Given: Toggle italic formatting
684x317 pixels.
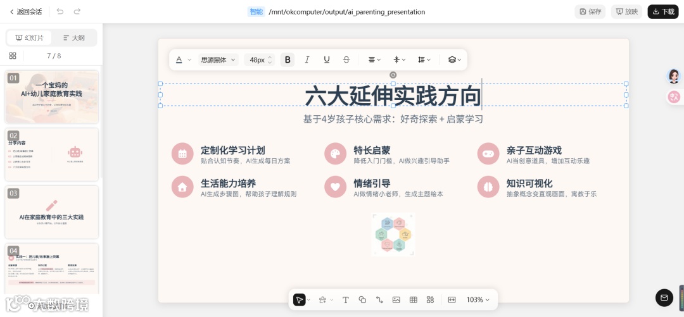Looking at the screenshot, I should (307, 59).
